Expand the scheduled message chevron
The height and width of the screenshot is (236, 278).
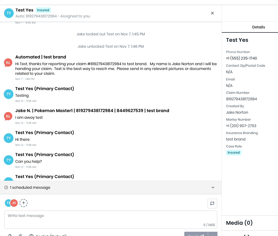click(x=213, y=187)
